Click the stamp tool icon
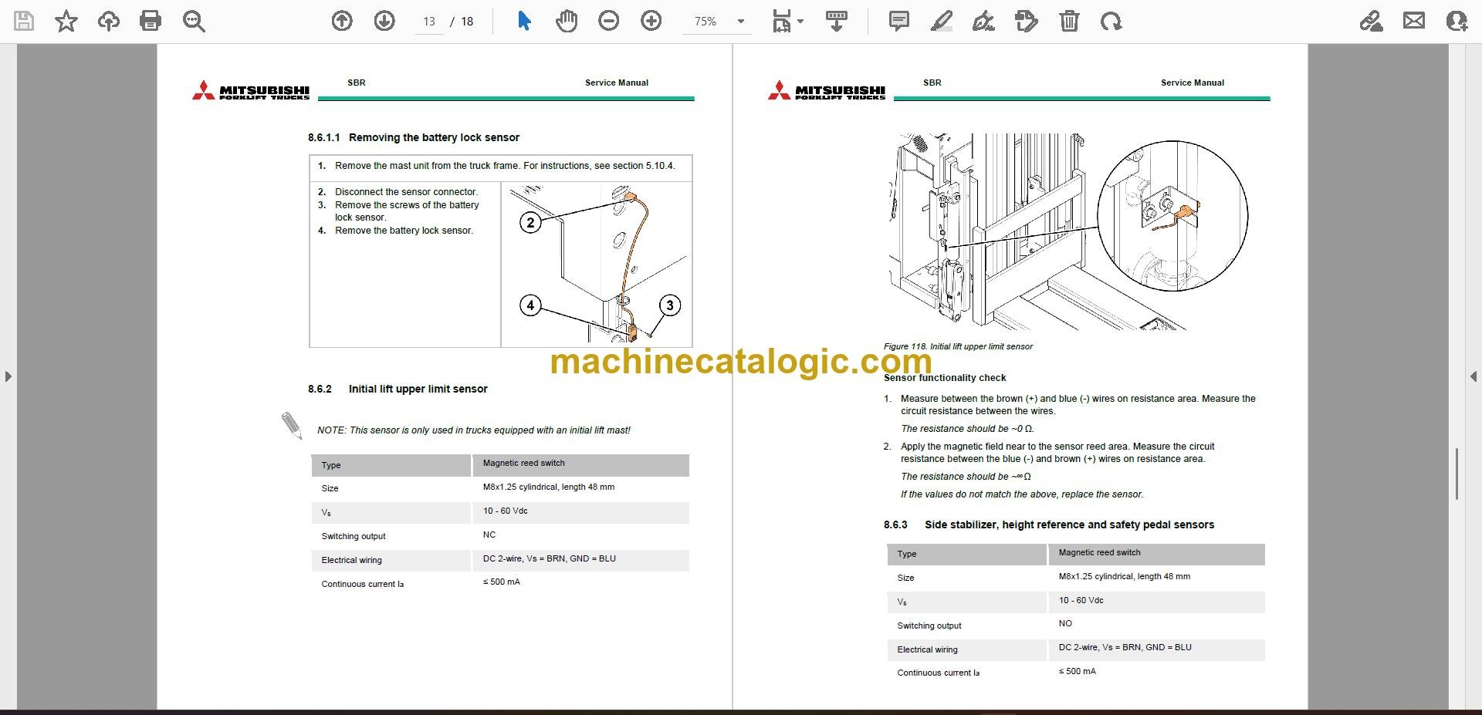The width and height of the screenshot is (1482, 715). pyautogui.click(x=1027, y=21)
